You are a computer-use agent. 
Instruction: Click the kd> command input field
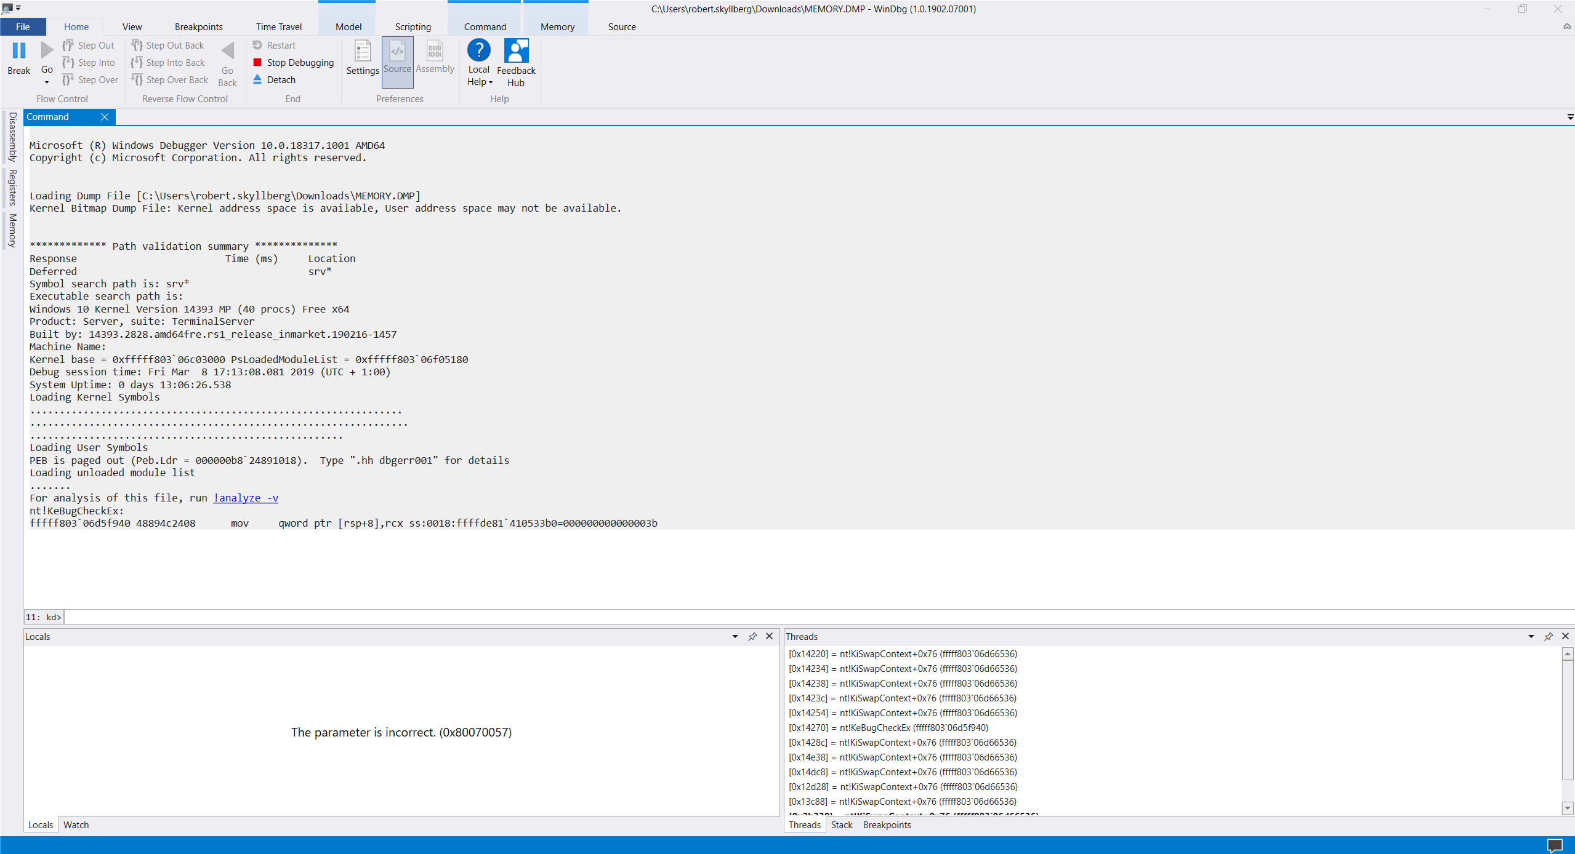coord(800,617)
